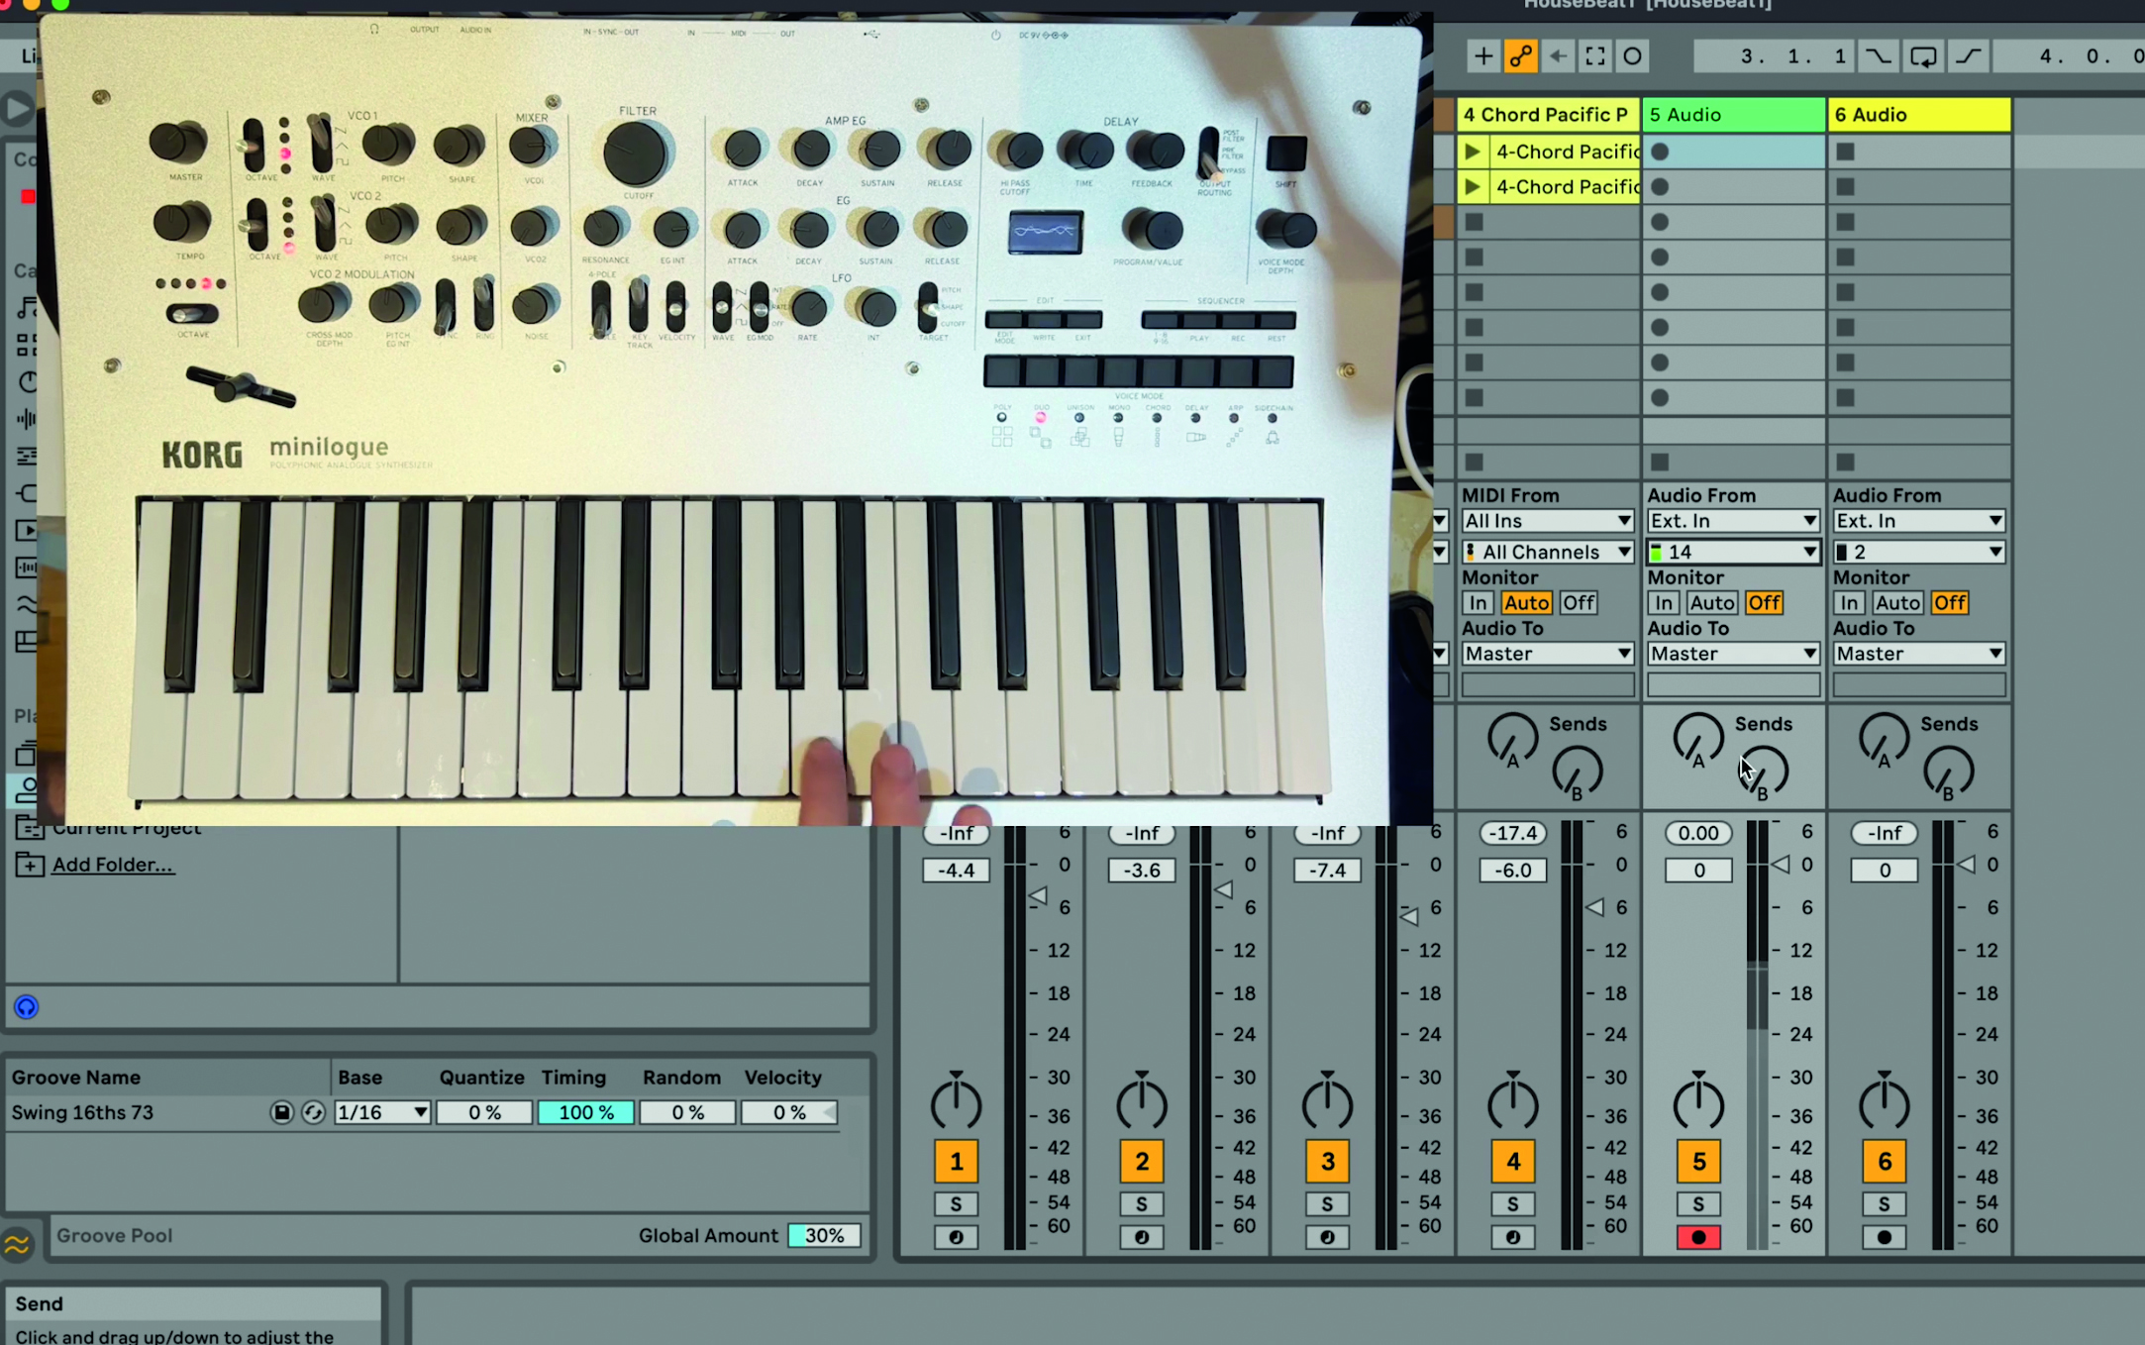The width and height of the screenshot is (2145, 1345).
Task: Click the Re-enable Automation back arrow
Action: (x=1558, y=56)
